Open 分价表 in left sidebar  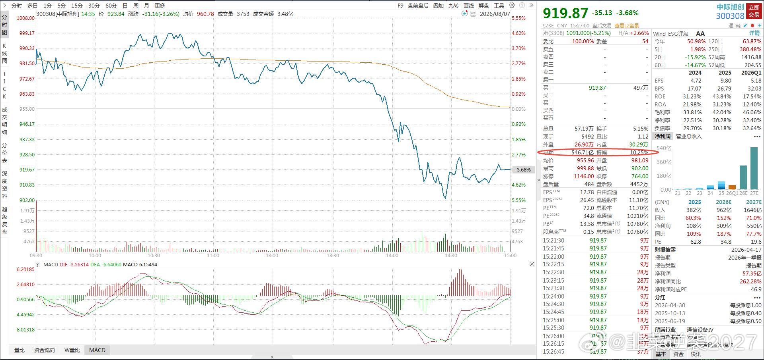click(5, 153)
